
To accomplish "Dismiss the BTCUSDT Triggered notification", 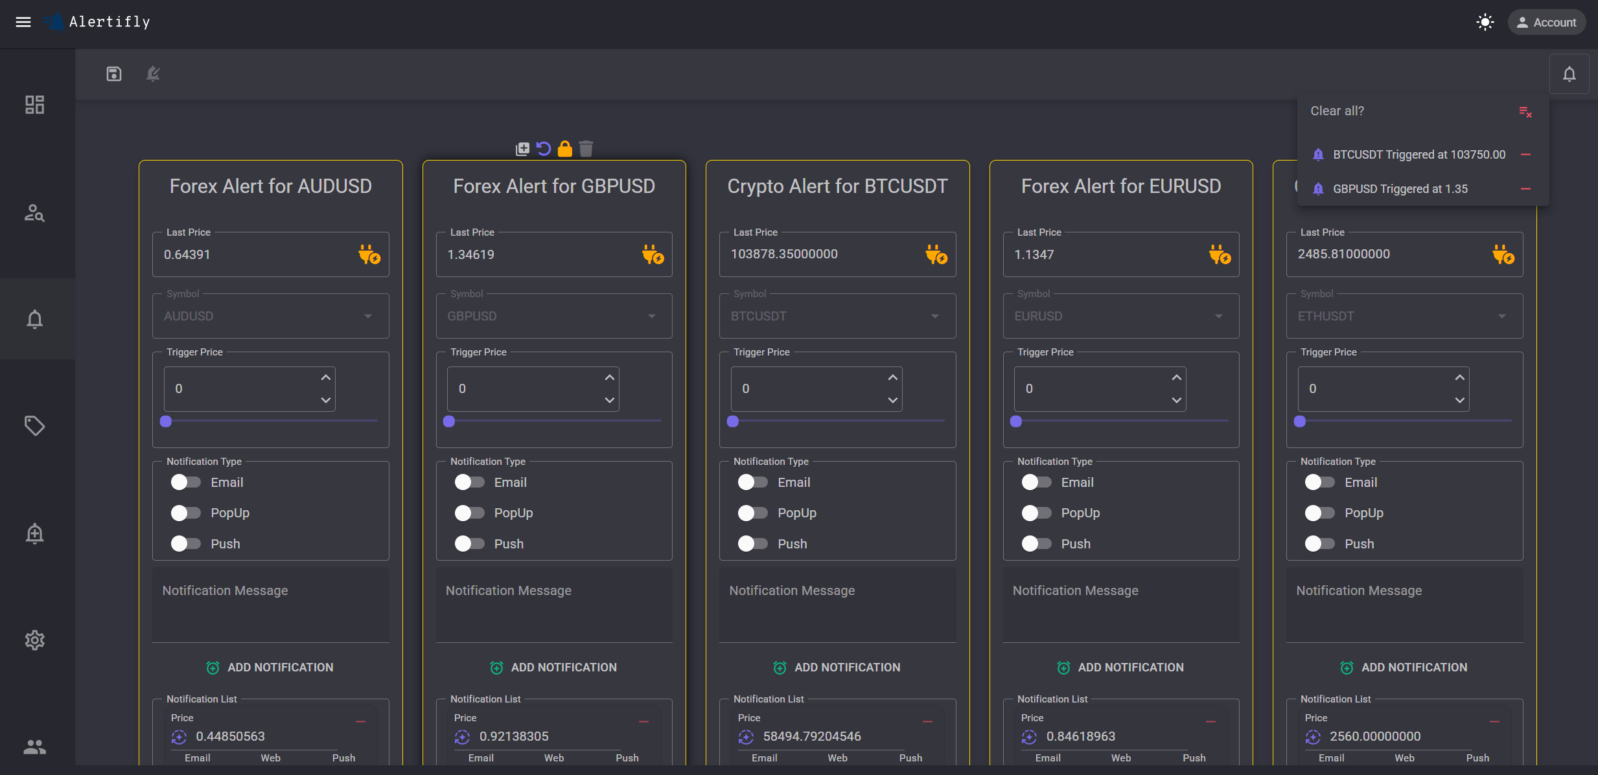I will pyautogui.click(x=1525, y=155).
